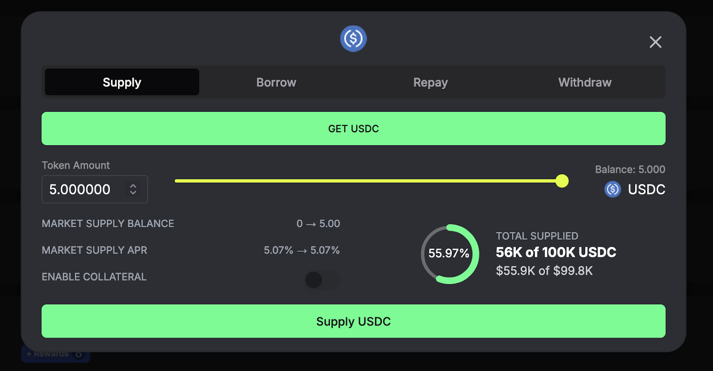Enable collateral for this USDC supply

(322, 280)
